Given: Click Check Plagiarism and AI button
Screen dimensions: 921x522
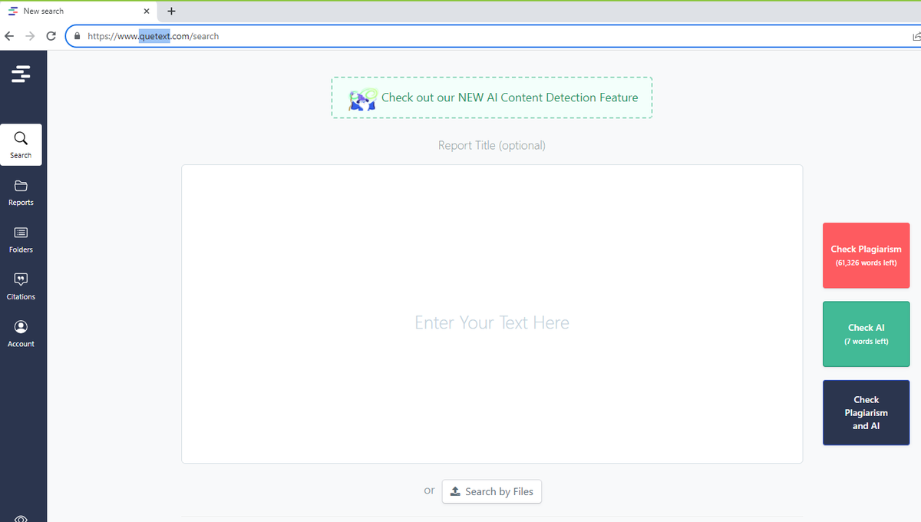Looking at the screenshot, I should click(866, 412).
